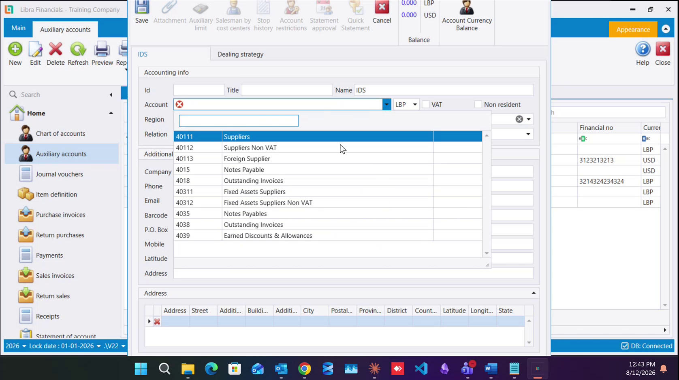Image resolution: width=679 pixels, height=380 pixels.
Task: Select account 40113 Foreign Supplier
Action: click(x=328, y=158)
